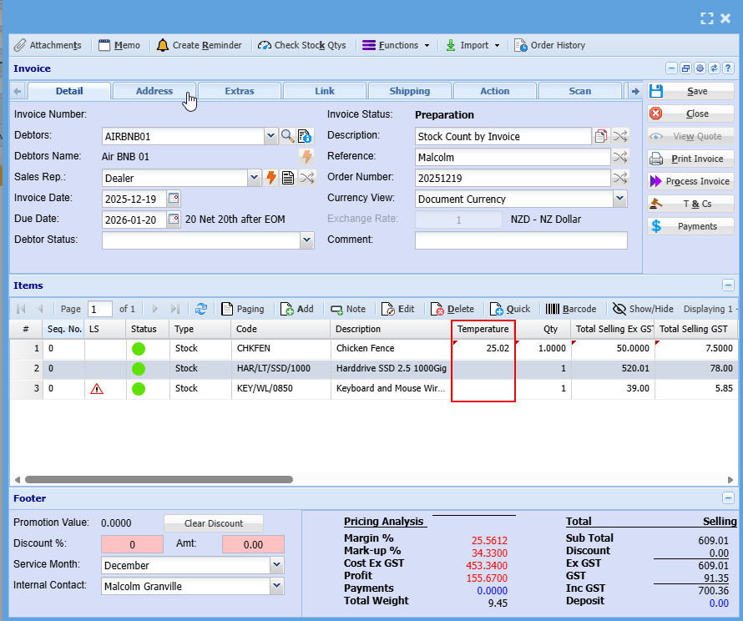This screenshot has width=743, height=621.
Task: Click the Create Reminder bell icon
Action: (x=162, y=45)
